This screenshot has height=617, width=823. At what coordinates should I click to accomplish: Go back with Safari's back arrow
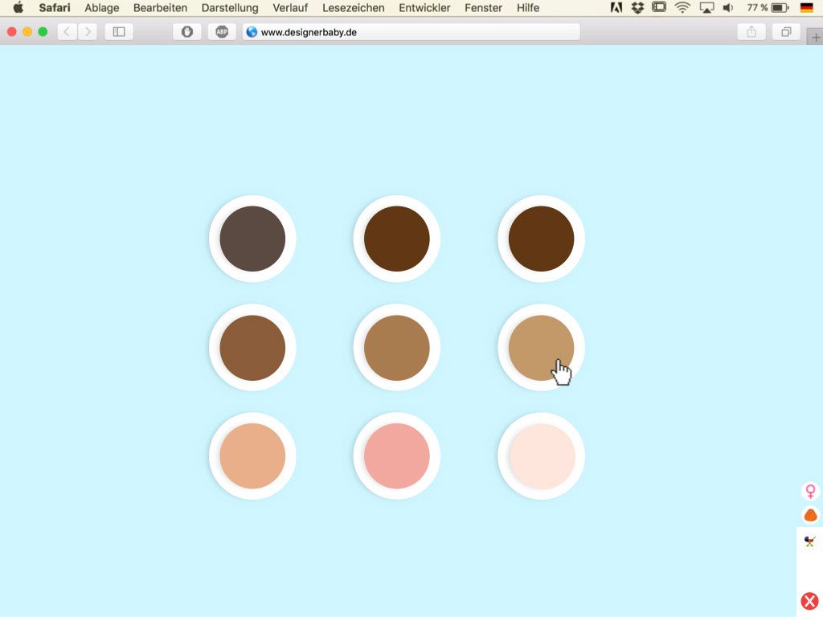67,32
